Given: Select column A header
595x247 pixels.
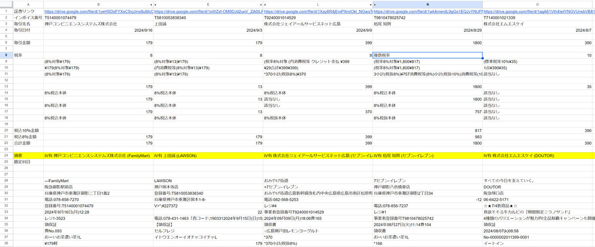Looking at the screenshot, I should [x=27, y=3].
